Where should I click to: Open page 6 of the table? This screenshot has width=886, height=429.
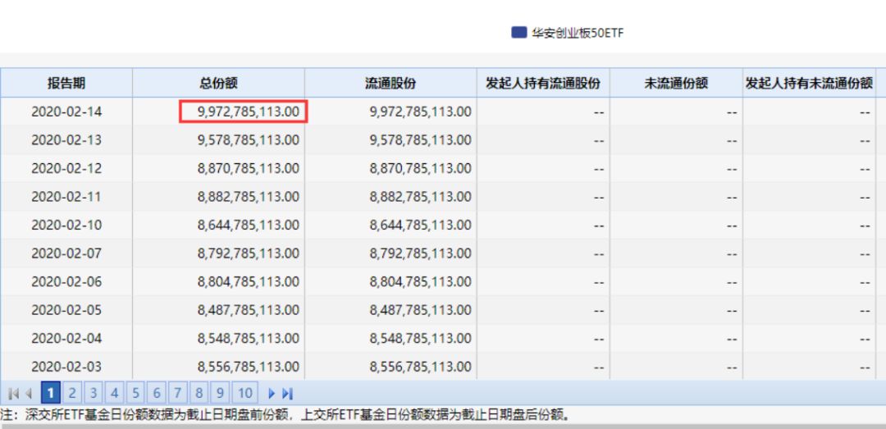157,392
